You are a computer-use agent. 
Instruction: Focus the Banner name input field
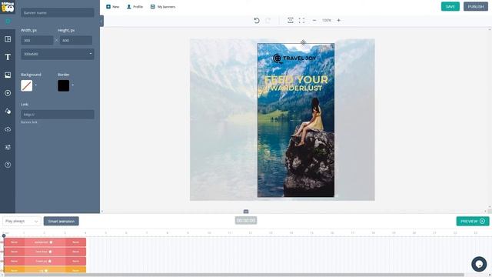click(x=58, y=13)
